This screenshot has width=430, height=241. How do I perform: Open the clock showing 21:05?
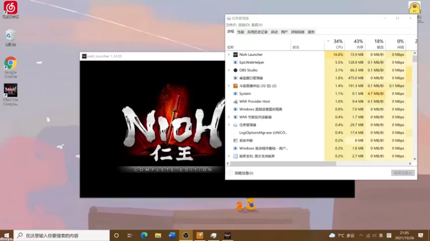click(405, 235)
